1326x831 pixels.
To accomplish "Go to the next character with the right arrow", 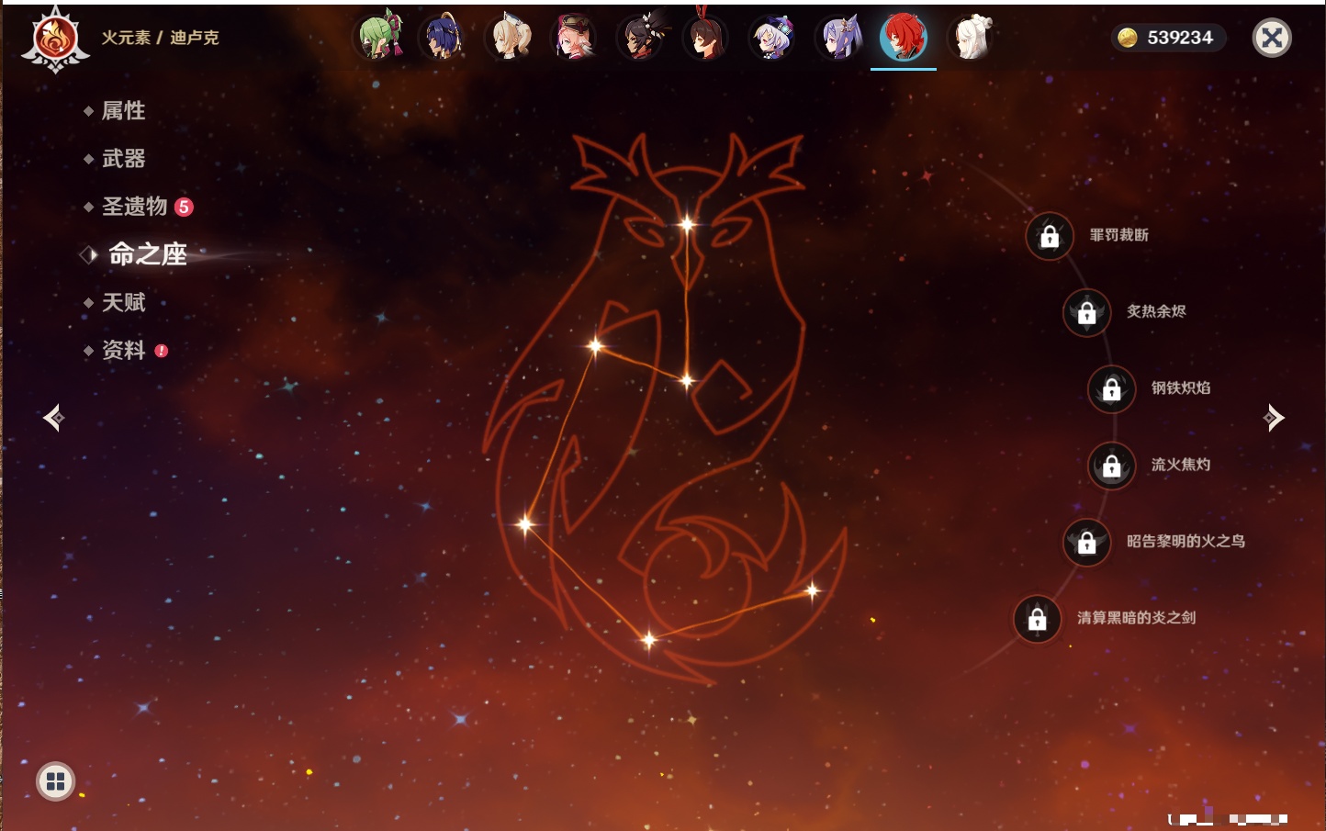I will [1274, 418].
